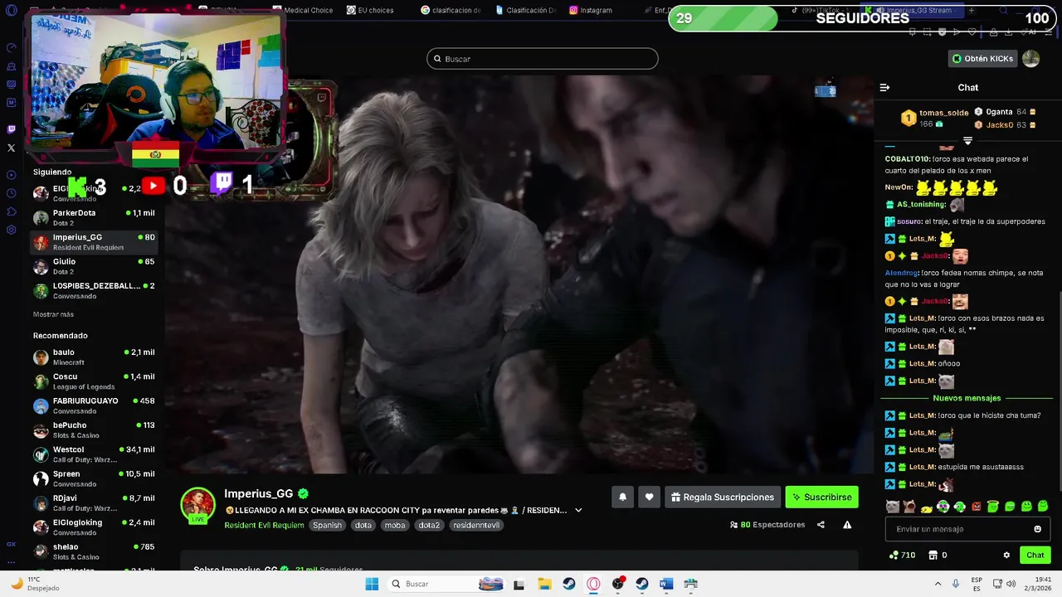Click the heart follow icon under video
Screen dimensions: 1062x597
coord(649,497)
